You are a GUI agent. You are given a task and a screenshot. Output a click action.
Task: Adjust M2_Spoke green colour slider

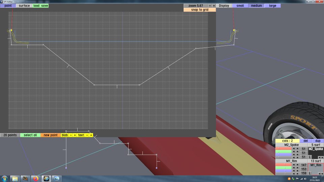[x=283, y=151]
